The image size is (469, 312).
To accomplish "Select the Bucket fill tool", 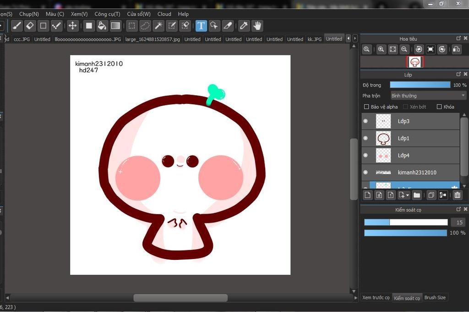I will [102, 26].
